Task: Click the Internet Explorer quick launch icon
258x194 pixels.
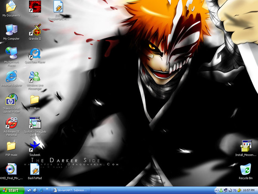Action: click(41, 191)
